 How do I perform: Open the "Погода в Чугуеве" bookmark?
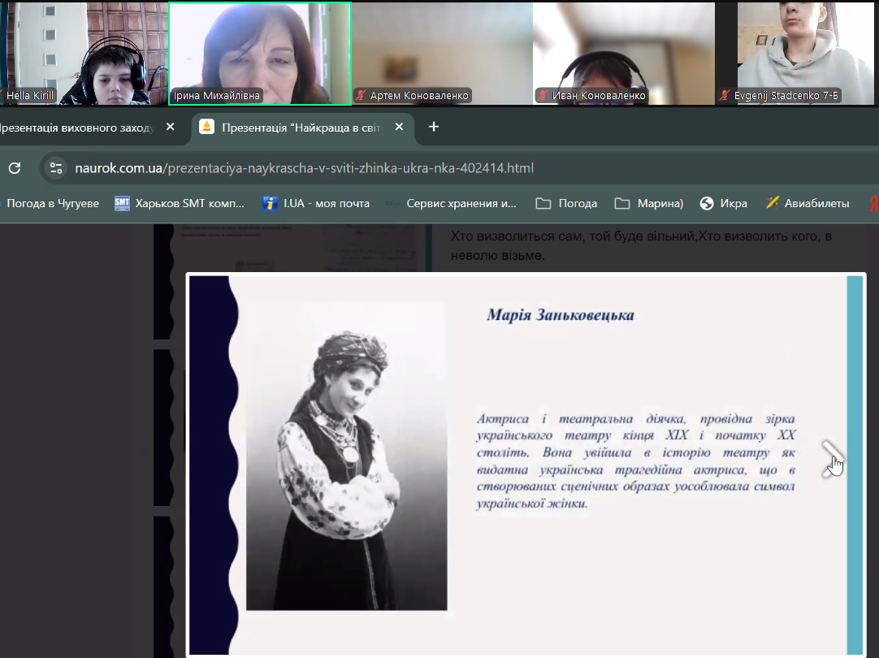click(x=53, y=203)
